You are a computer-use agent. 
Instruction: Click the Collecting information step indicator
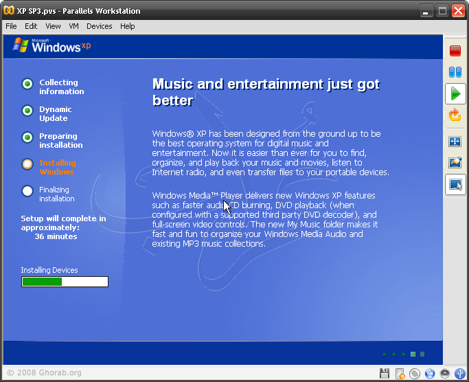click(x=27, y=84)
